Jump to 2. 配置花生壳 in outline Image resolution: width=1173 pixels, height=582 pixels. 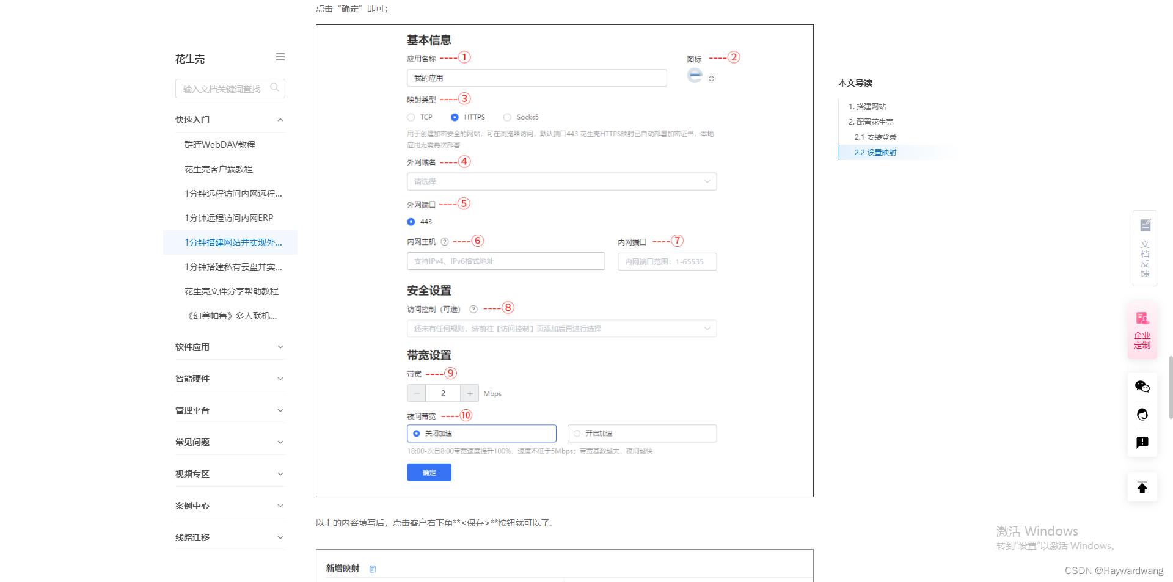point(871,122)
